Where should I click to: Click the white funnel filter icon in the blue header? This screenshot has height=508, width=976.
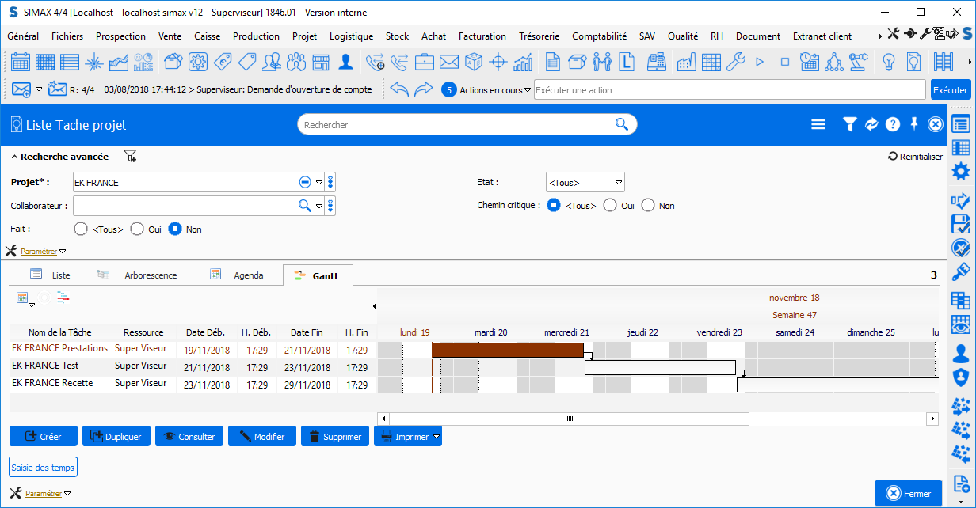coord(849,124)
